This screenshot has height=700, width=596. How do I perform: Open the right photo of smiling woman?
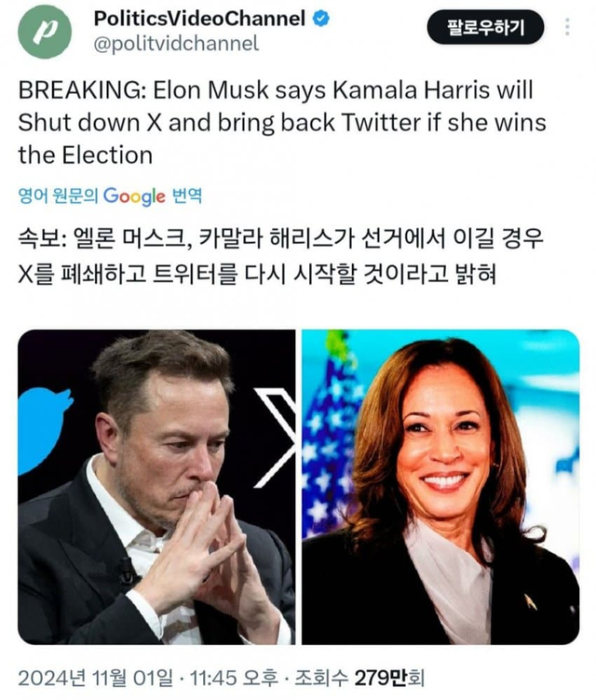[440, 487]
